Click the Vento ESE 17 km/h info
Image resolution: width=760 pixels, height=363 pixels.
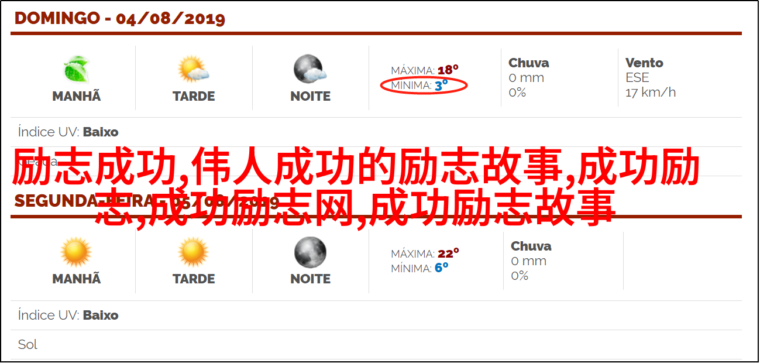[x=651, y=77]
